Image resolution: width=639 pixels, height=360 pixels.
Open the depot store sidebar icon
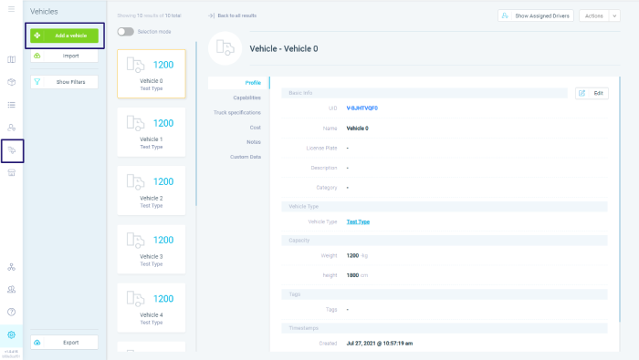(11, 173)
